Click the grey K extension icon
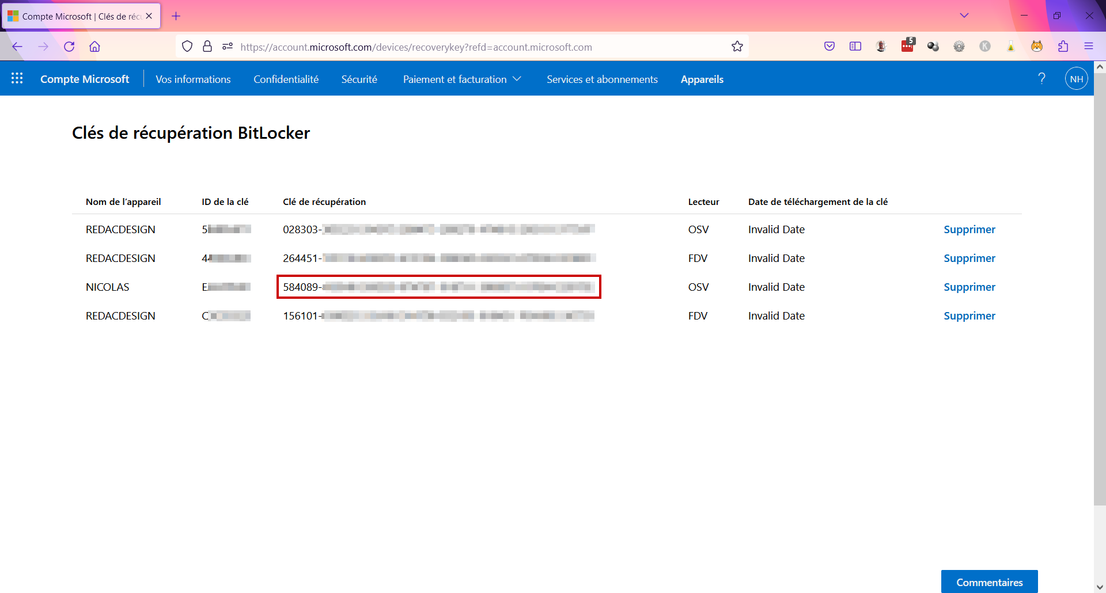This screenshot has height=593, width=1106. coord(985,47)
